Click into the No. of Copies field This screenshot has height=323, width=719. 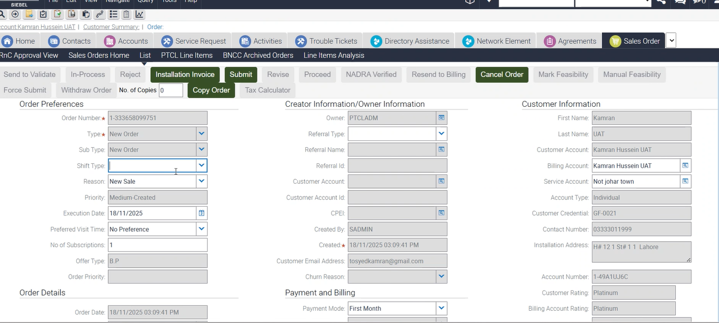(171, 90)
